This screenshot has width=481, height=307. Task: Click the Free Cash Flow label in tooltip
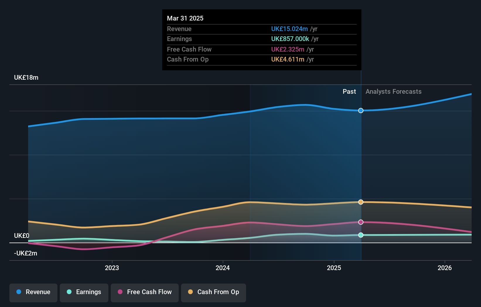click(x=189, y=50)
